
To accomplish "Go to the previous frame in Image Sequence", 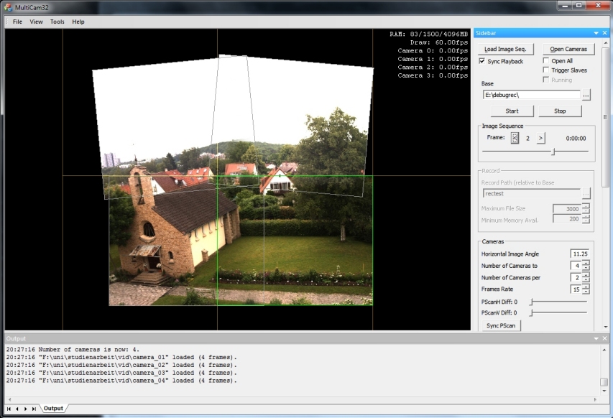I will (x=515, y=138).
